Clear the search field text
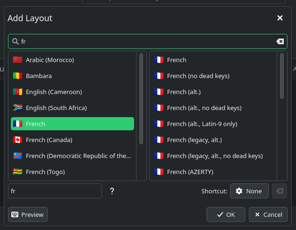296x230 pixels. click(280, 41)
